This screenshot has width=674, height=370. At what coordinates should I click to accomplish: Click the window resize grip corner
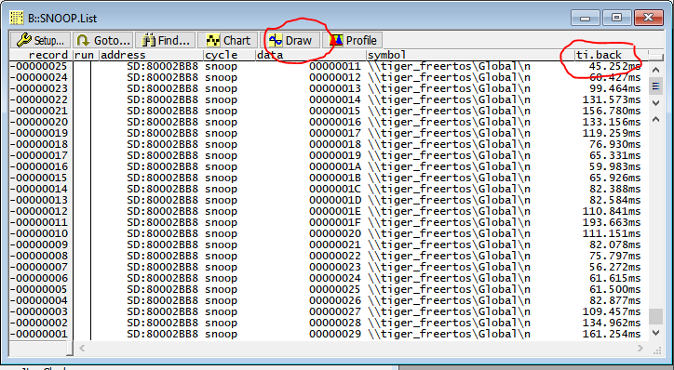[x=656, y=350]
